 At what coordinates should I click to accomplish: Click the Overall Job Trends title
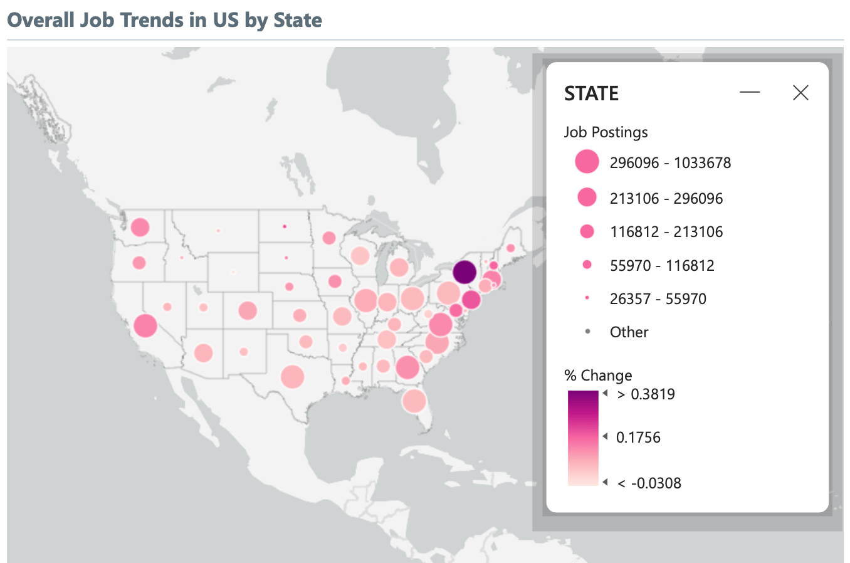click(164, 20)
